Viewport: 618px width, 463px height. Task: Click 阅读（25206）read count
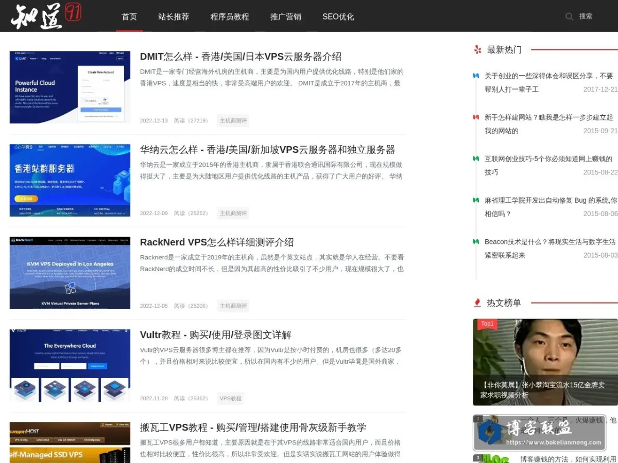coord(192,306)
